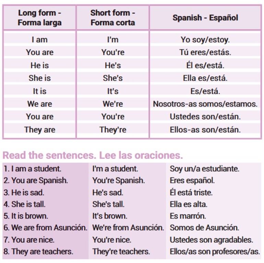
Task: Click the "Yo soy/estoy." translation cell
Action: [205, 40]
